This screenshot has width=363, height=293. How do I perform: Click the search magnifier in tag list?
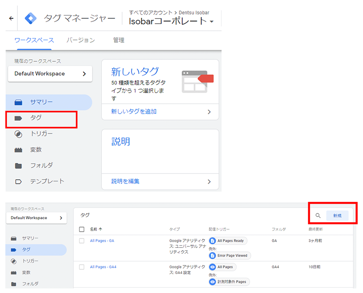coord(318,216)
